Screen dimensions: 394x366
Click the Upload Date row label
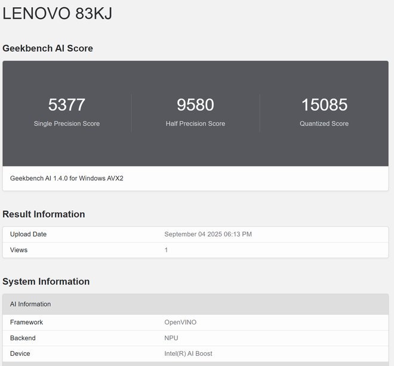[x=28, y=234]
